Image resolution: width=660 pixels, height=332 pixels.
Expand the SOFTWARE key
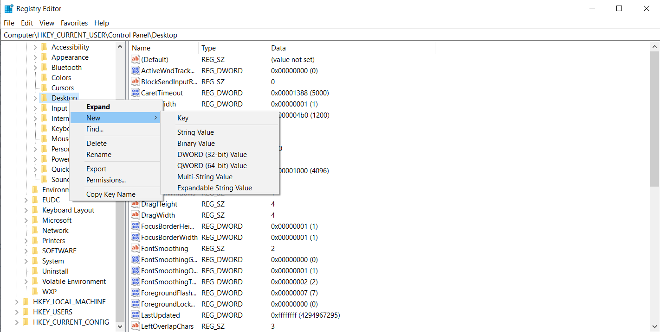click(x=26, y=251)
